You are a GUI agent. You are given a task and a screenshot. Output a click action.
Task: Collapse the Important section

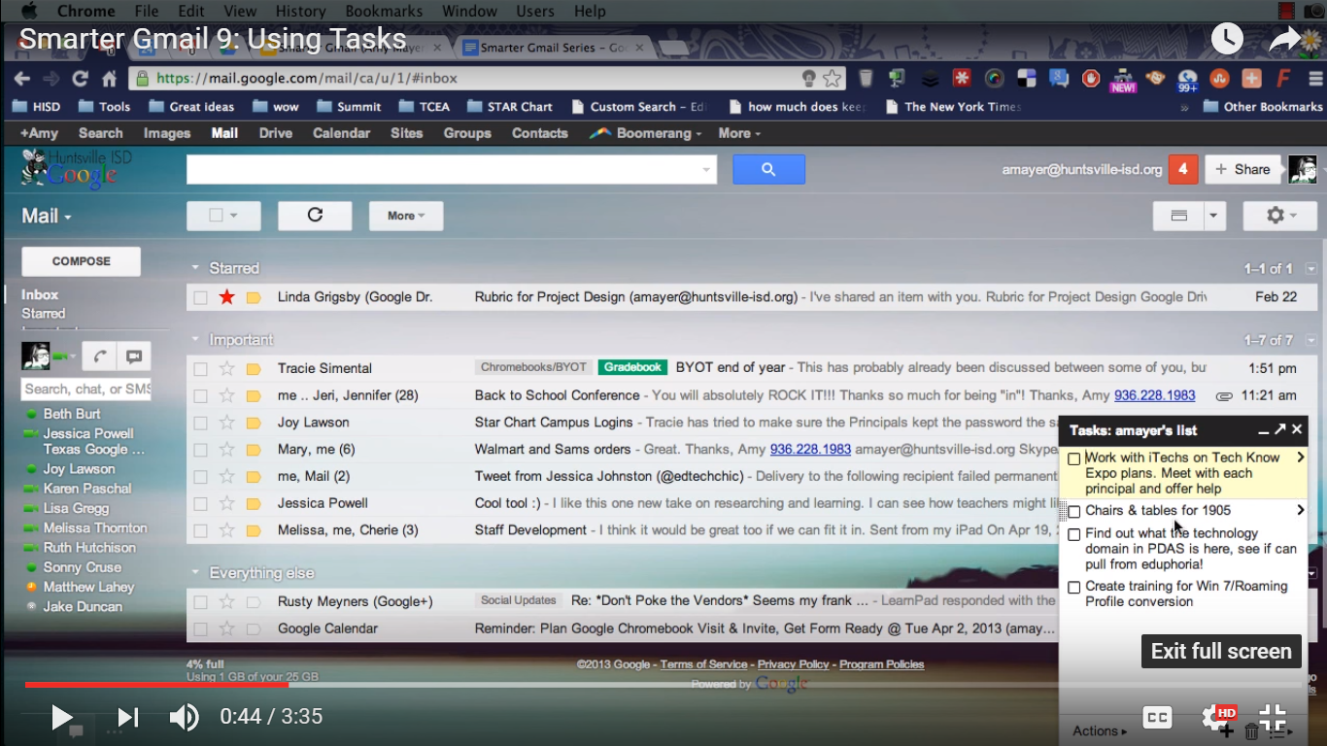[x=195, y=340]
